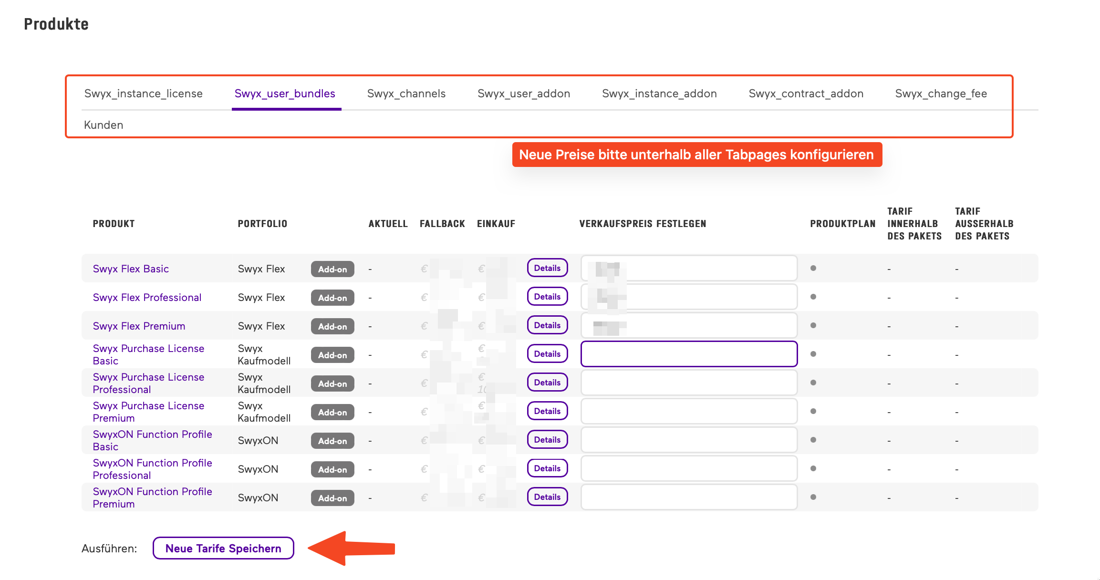The height and width of the screenshot is (580, 1100).
Task: Select the Swyx_user_addon tab
Action: (524, 93)
